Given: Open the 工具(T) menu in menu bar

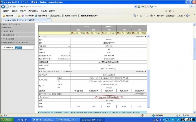Looking at the screenshot, I should tap(43, 11).
